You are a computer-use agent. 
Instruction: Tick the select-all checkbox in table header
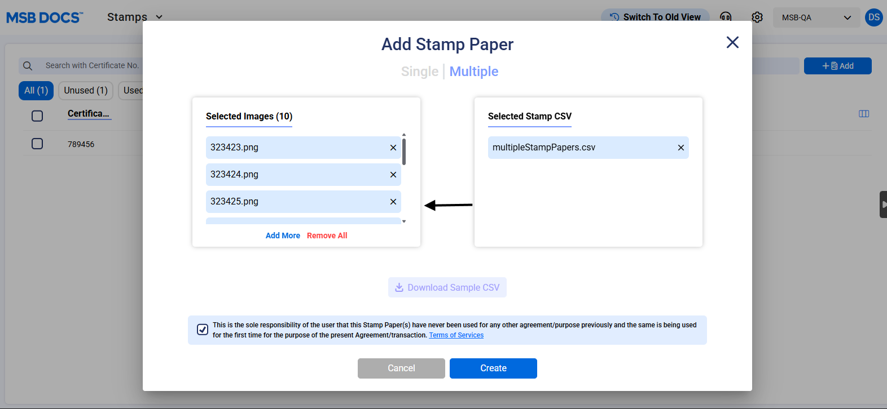pyautogui.click(x=37, y=116)
